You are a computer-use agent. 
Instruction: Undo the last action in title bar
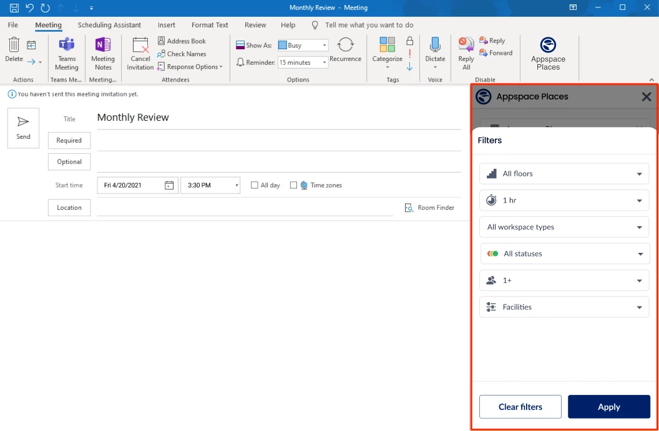coord(29,7)
